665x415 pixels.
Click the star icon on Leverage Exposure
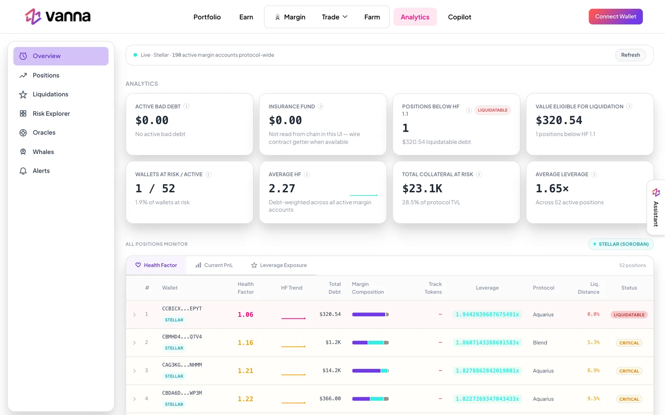click(254, 265)
